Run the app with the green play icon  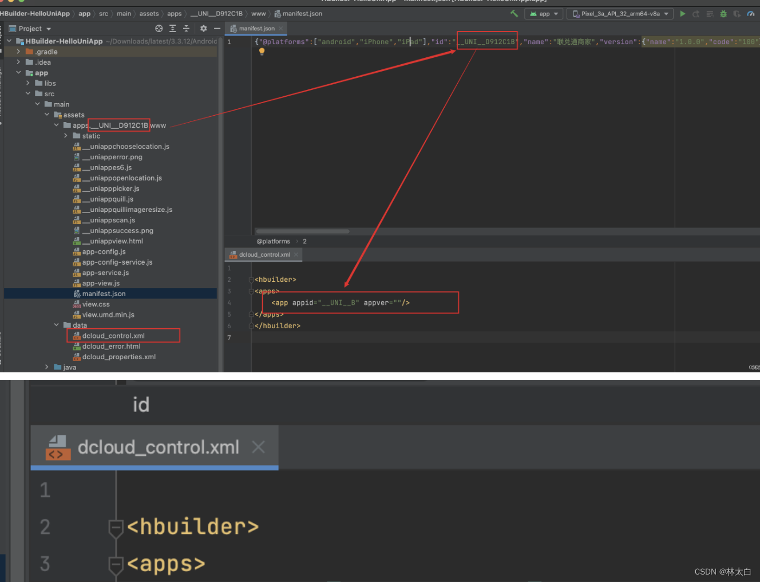682,14
